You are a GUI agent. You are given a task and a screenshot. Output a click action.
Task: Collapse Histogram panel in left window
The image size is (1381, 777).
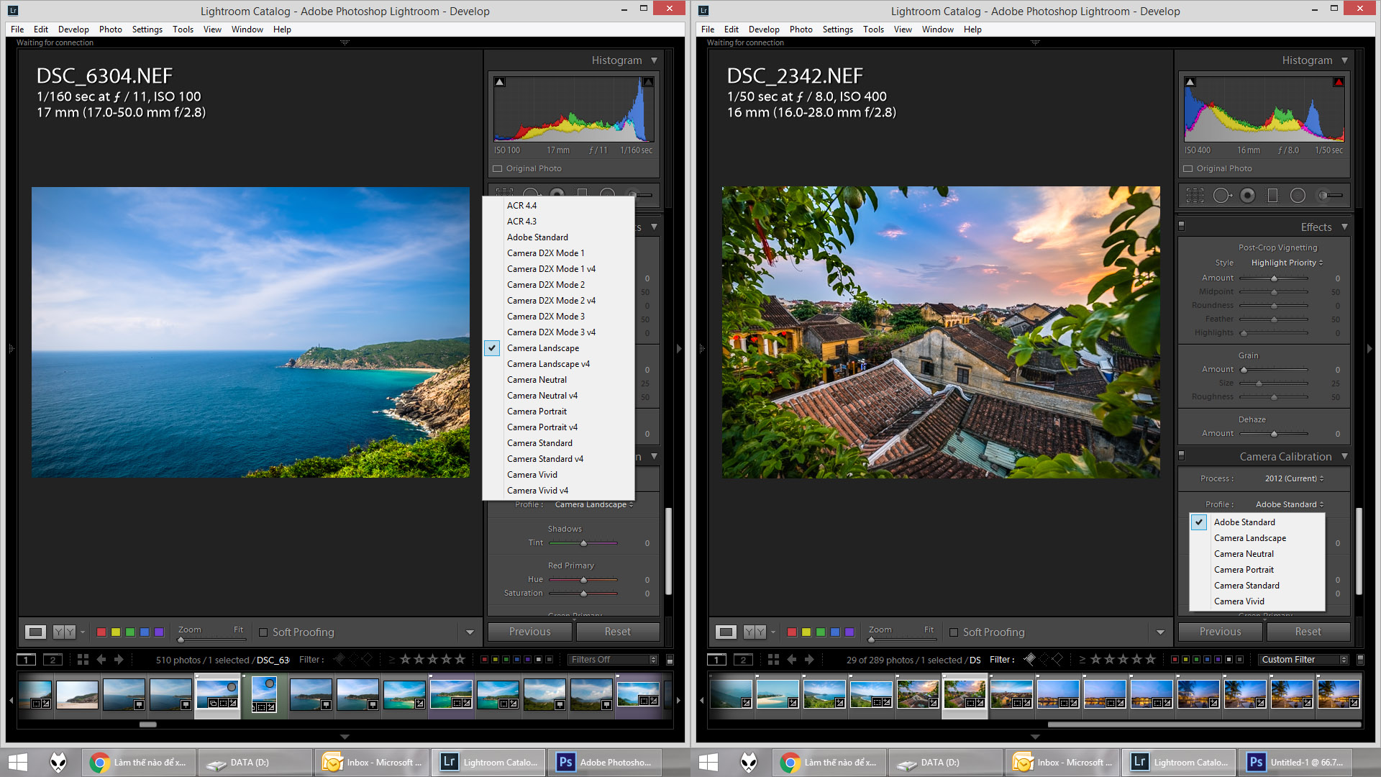click(654, 60)
